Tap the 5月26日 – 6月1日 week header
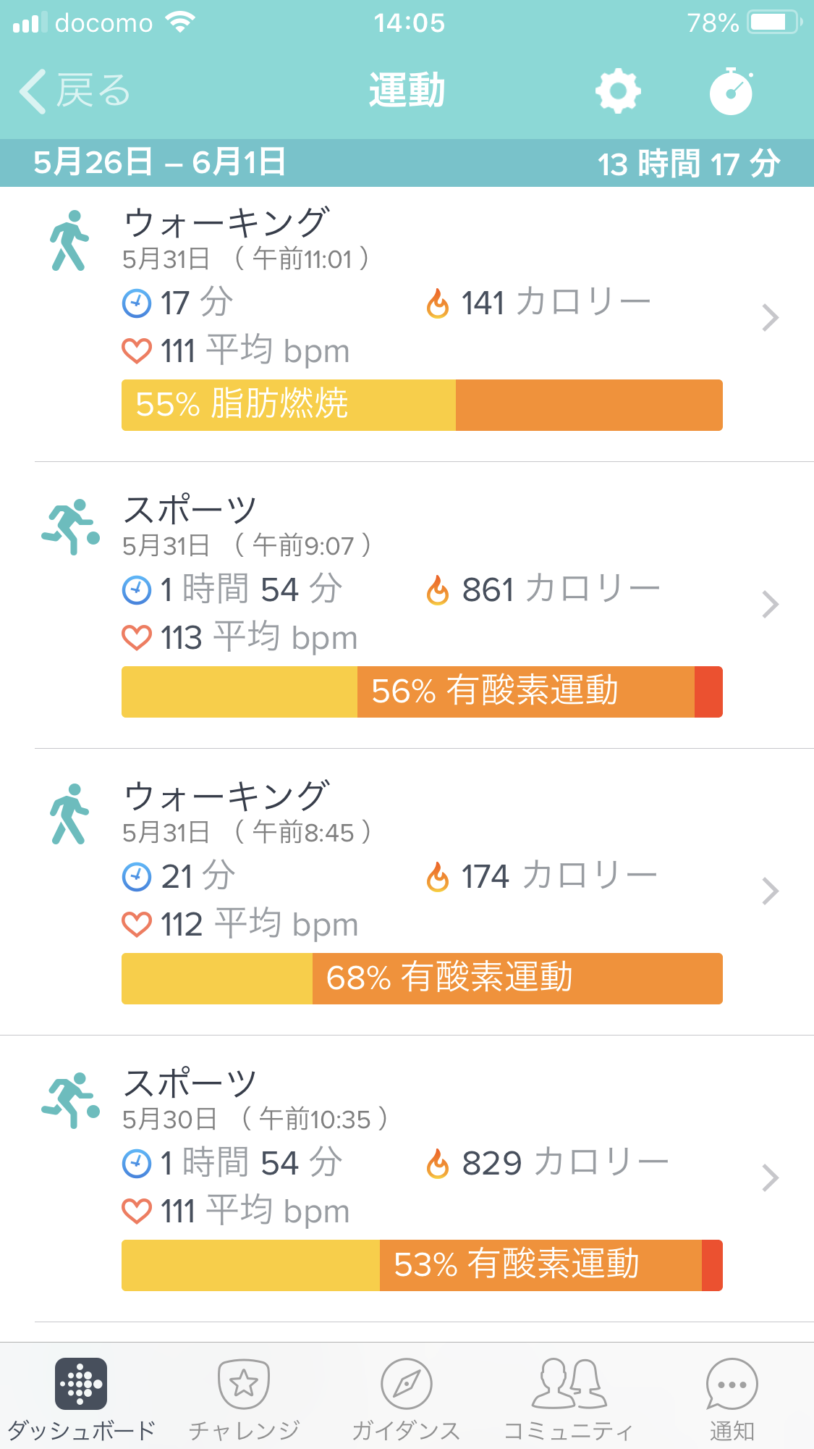The width and height of the screenshot is (814, 1449). click(159, 162)
